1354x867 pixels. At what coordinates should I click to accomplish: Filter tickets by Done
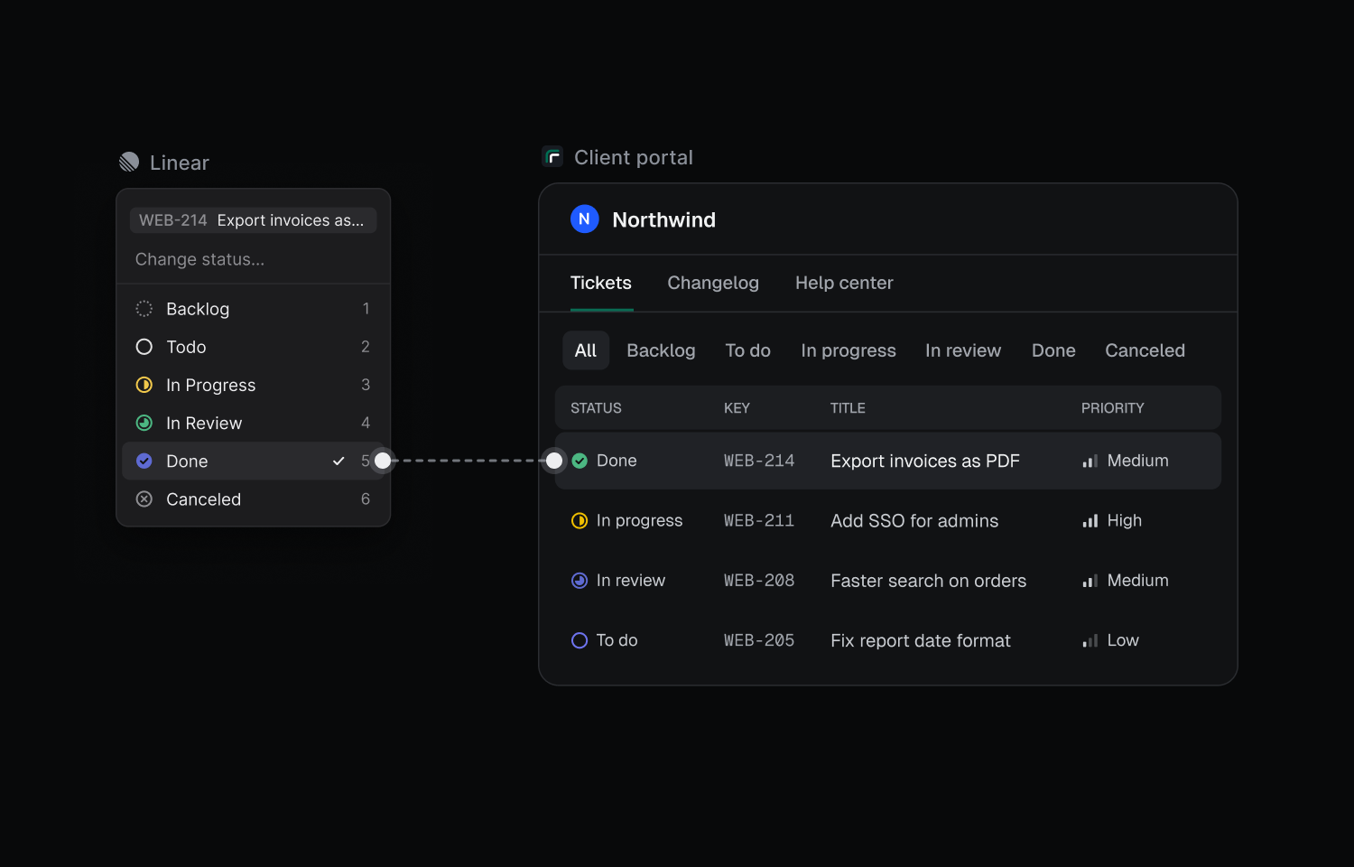pyautogui.click(x=1053, y=350)
